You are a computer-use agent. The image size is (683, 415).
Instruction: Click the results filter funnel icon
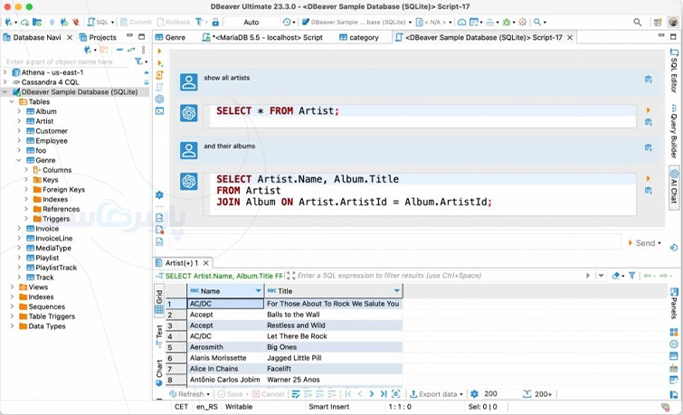point(632,275)
